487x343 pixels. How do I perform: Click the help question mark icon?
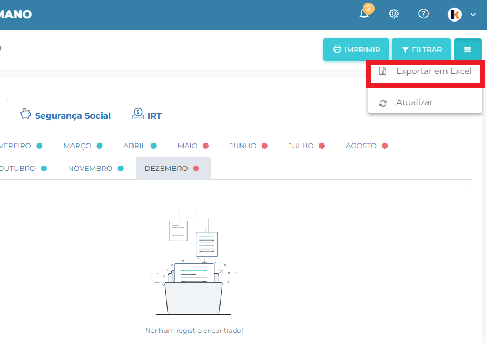424,14
